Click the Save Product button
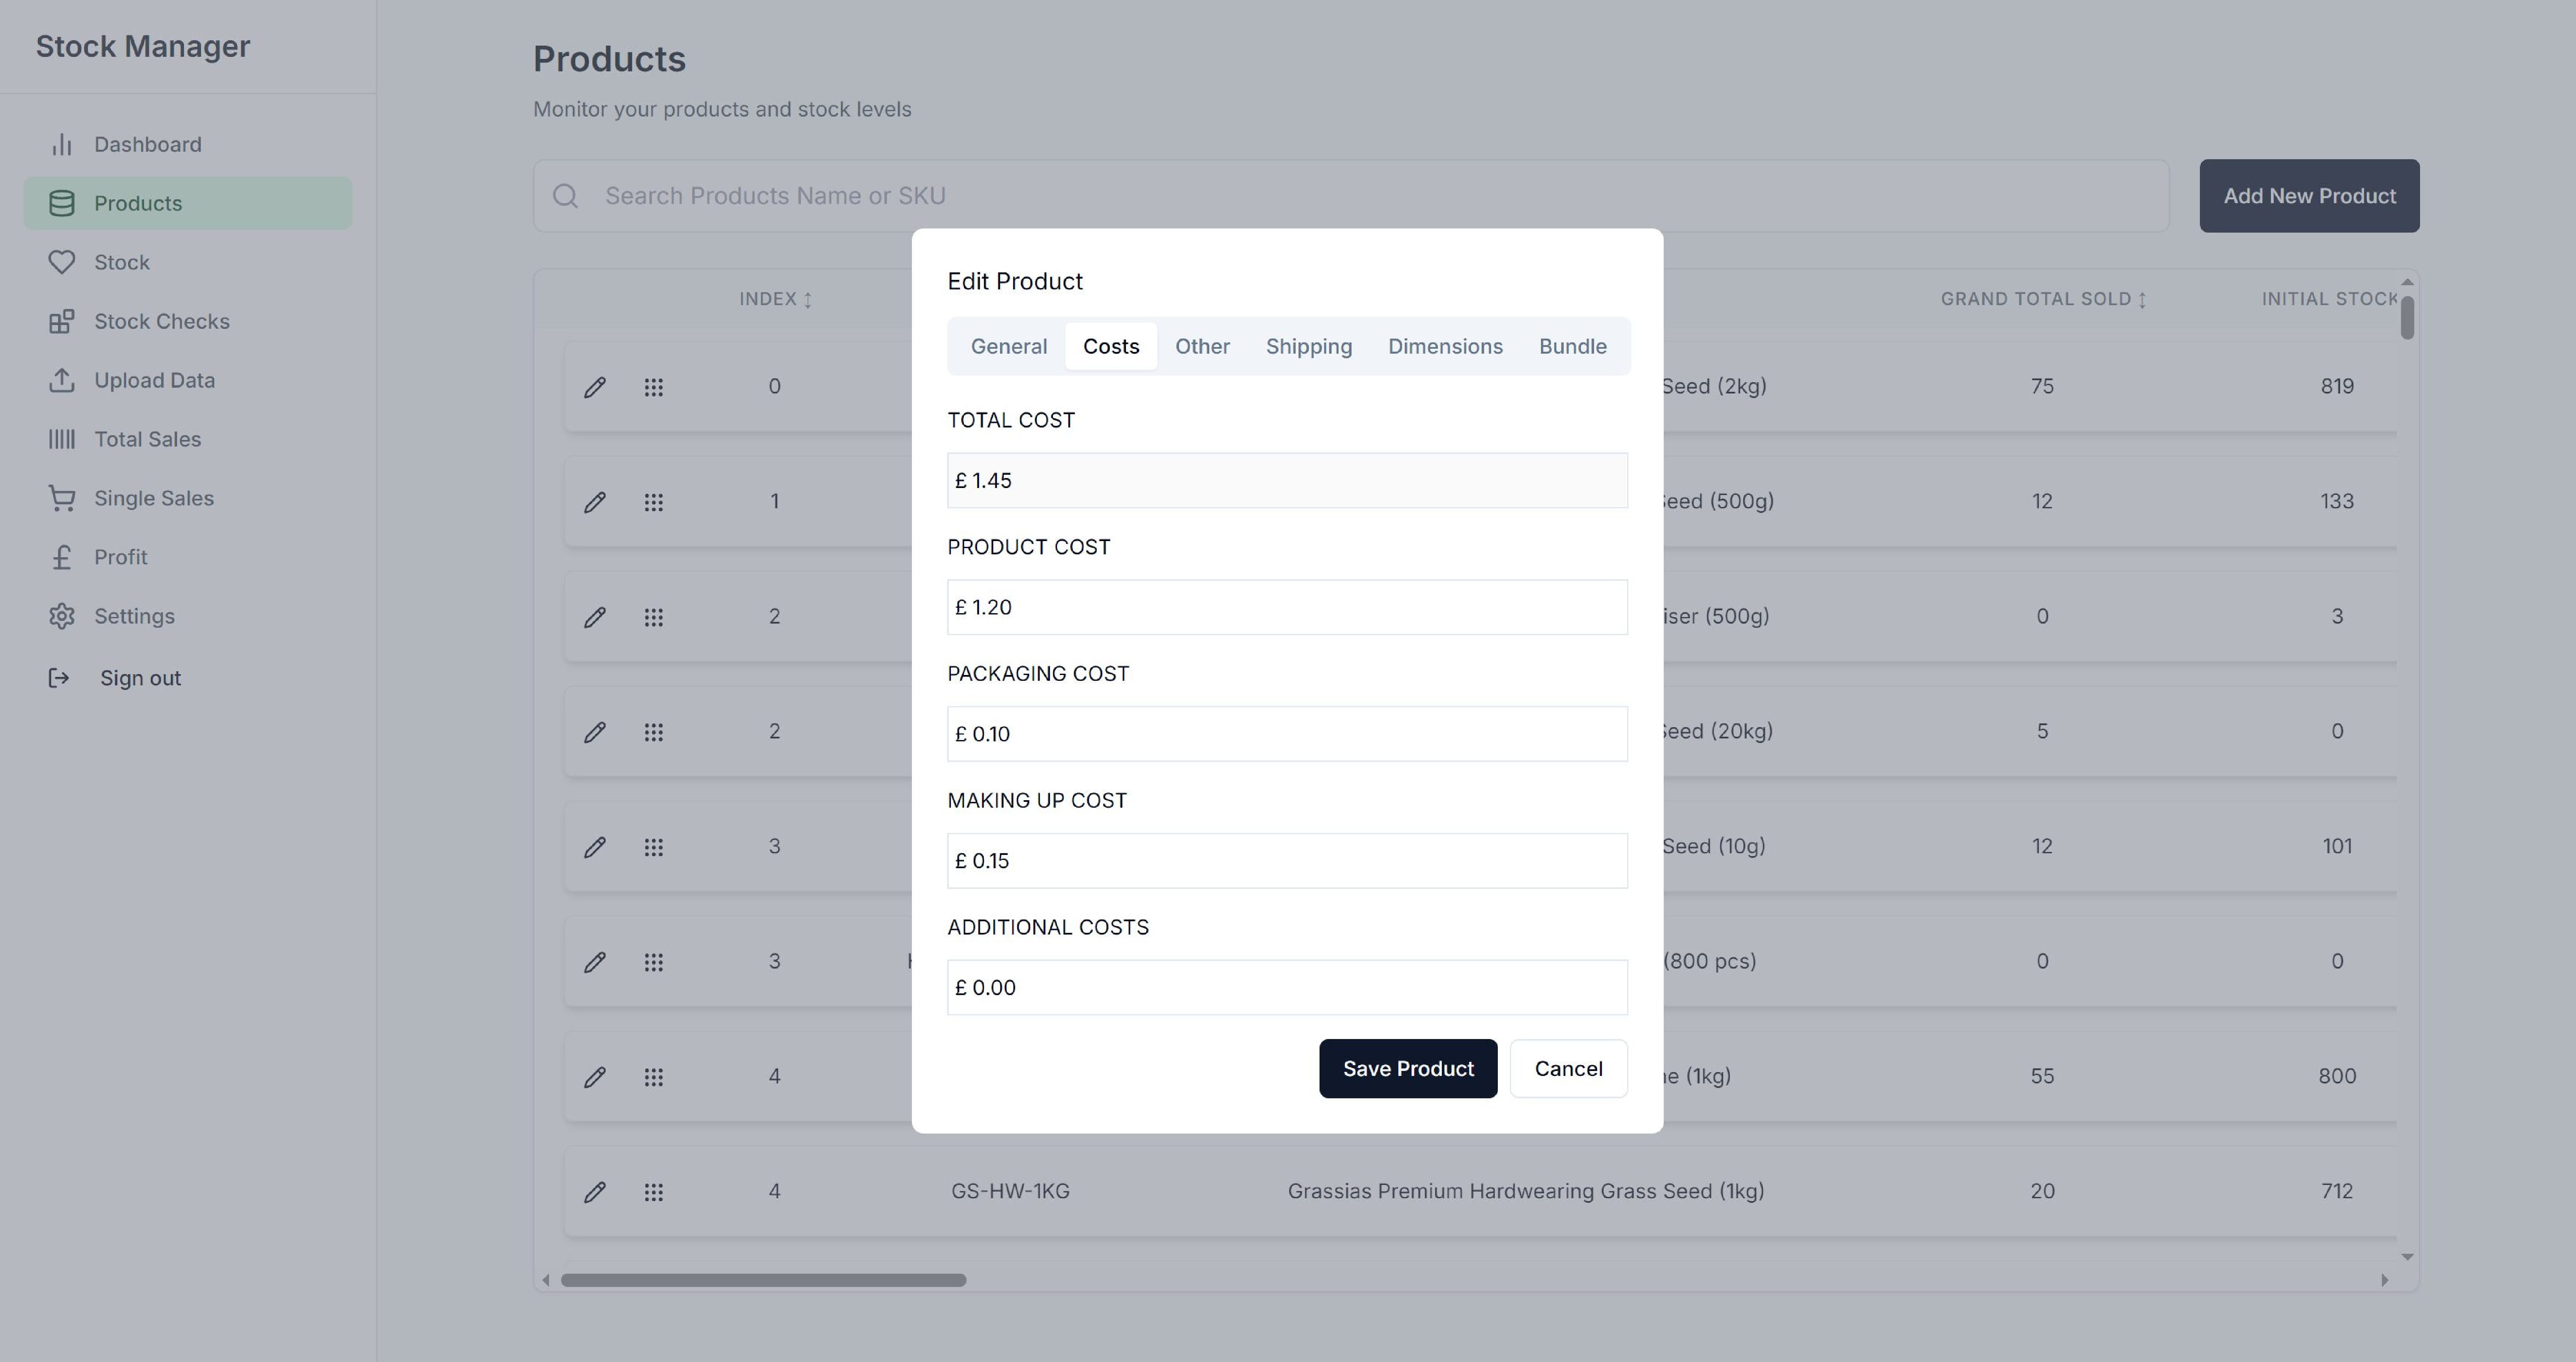The image size is (2576, 1362). coord(1408,1068)
